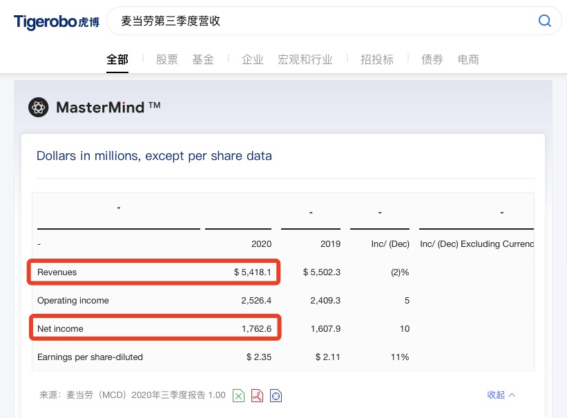Click the MasterMind atom logo
The width and height of the screenshot is (567, 418).
tap(39, 108)
